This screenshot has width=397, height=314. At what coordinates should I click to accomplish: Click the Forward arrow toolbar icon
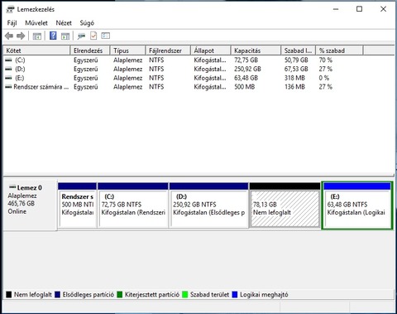21,36
